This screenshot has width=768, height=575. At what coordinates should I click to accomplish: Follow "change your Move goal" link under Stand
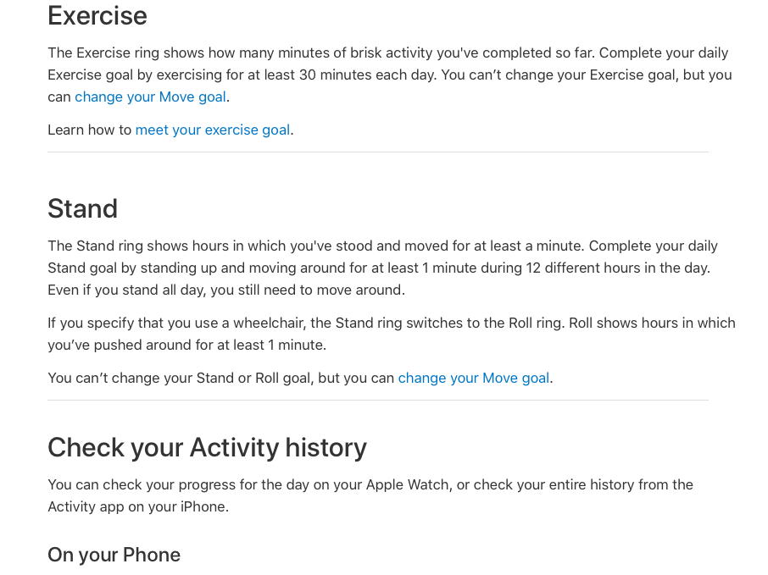point(474,378)
